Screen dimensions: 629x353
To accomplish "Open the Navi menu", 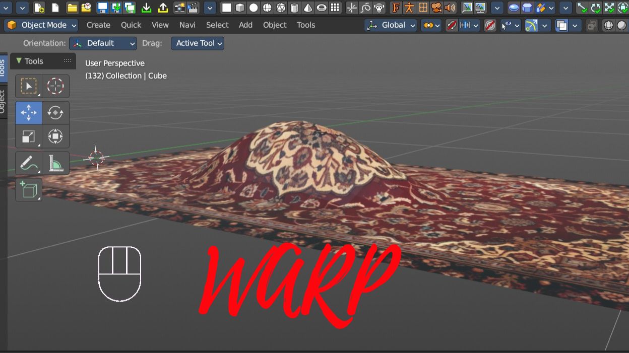I will coord(187,25).
